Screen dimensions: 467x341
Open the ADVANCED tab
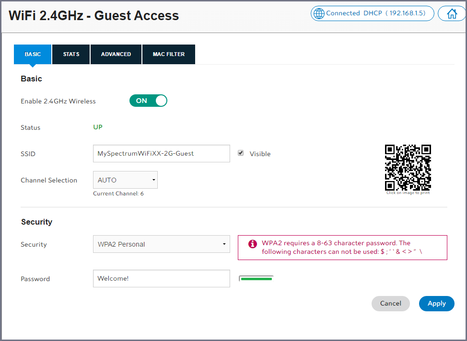(116, 54)
